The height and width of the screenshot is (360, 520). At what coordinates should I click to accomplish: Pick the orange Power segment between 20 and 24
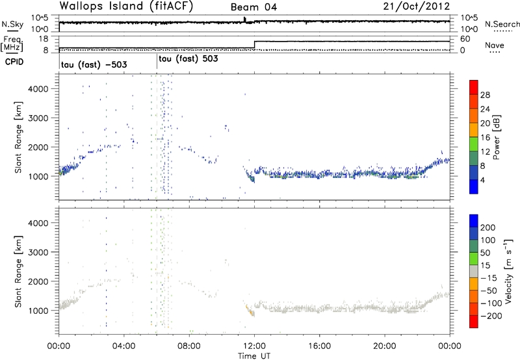474,116
